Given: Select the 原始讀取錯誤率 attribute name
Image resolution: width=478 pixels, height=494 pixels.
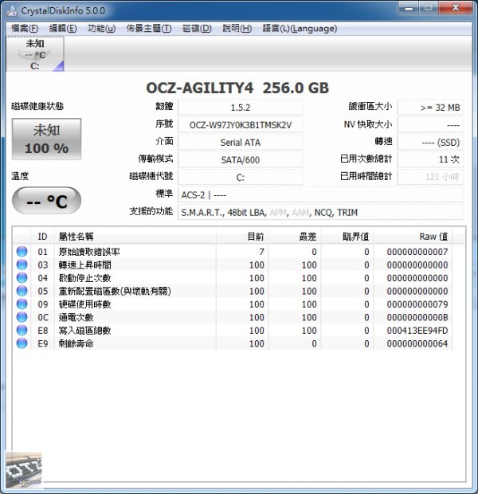Looking at the screenshot, I should coord(89,252).
